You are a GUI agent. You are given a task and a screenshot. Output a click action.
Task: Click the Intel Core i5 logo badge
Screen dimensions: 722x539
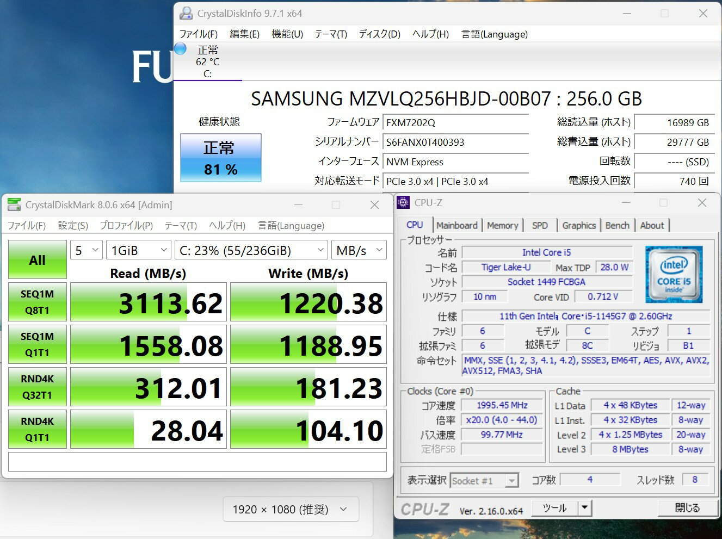[674, 274]
